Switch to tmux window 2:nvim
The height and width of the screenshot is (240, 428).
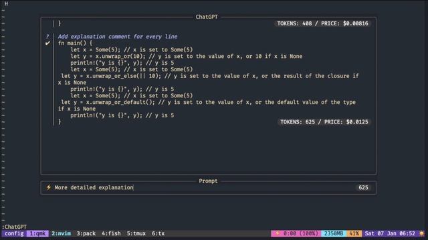pos(61,233)
